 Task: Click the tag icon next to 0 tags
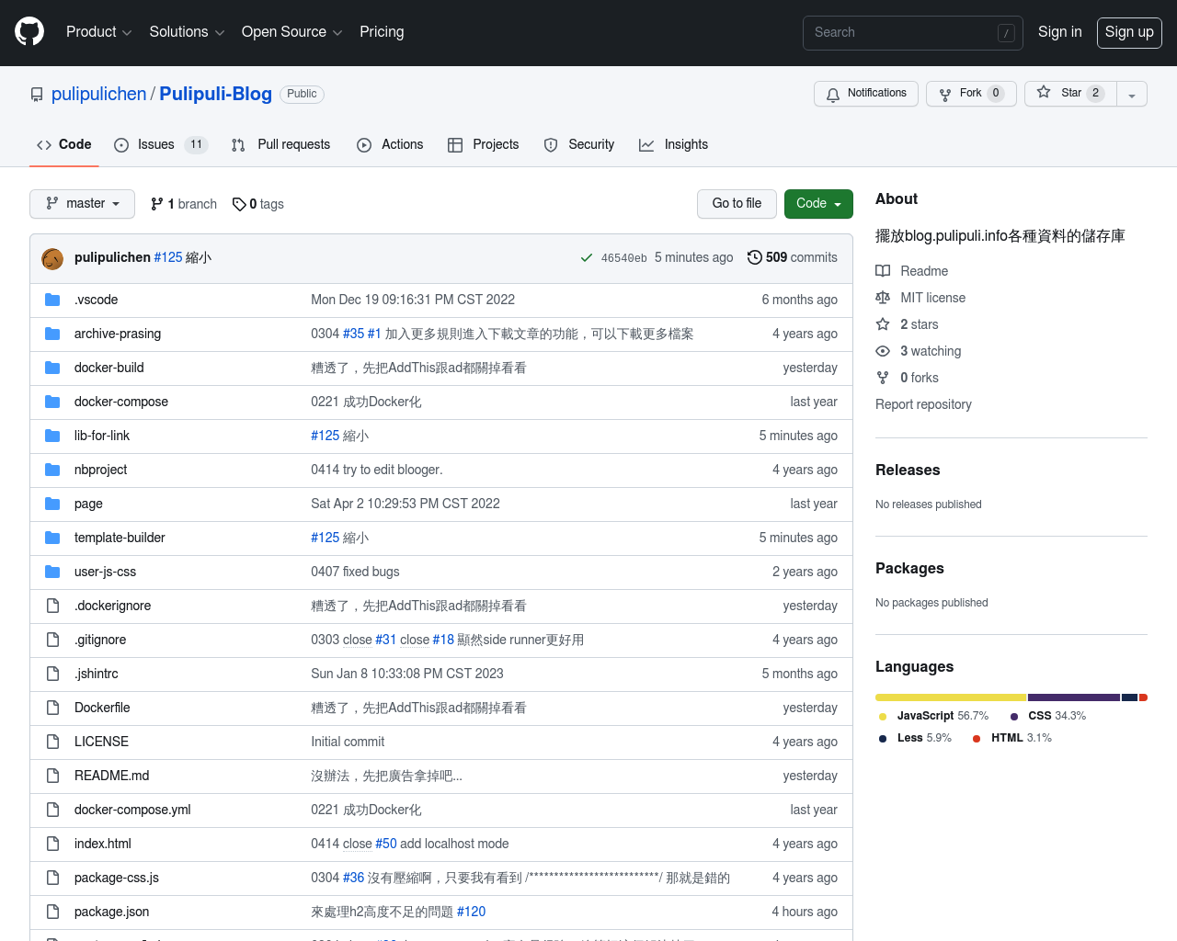pos(239,204)
